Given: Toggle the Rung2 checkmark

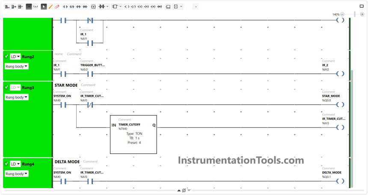Looking at the screenshot, I should [6, 56].
